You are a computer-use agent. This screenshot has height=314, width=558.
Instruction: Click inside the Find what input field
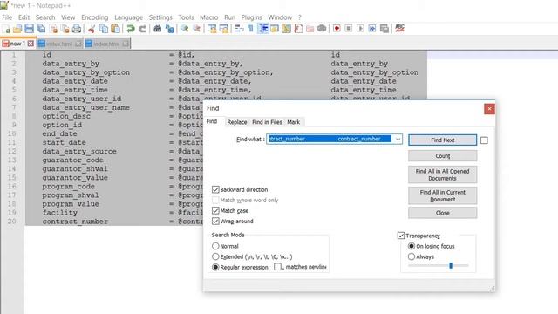(x=330, y=139)
